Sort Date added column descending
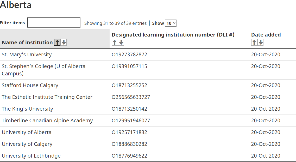The height and width of the screenshot is (162, 296). pos(261,42)
